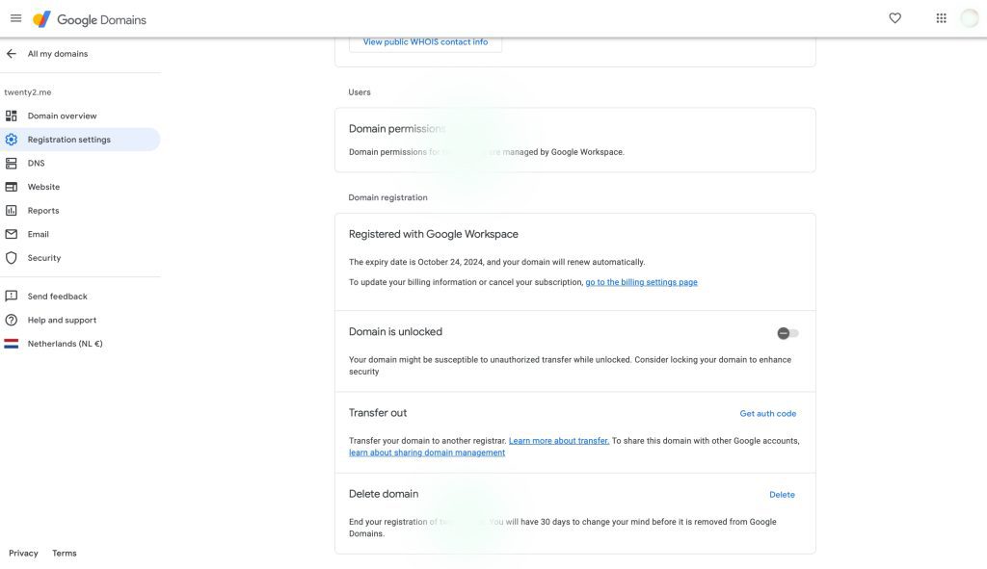Follow go to the billing settings page link

coord(641,282)
